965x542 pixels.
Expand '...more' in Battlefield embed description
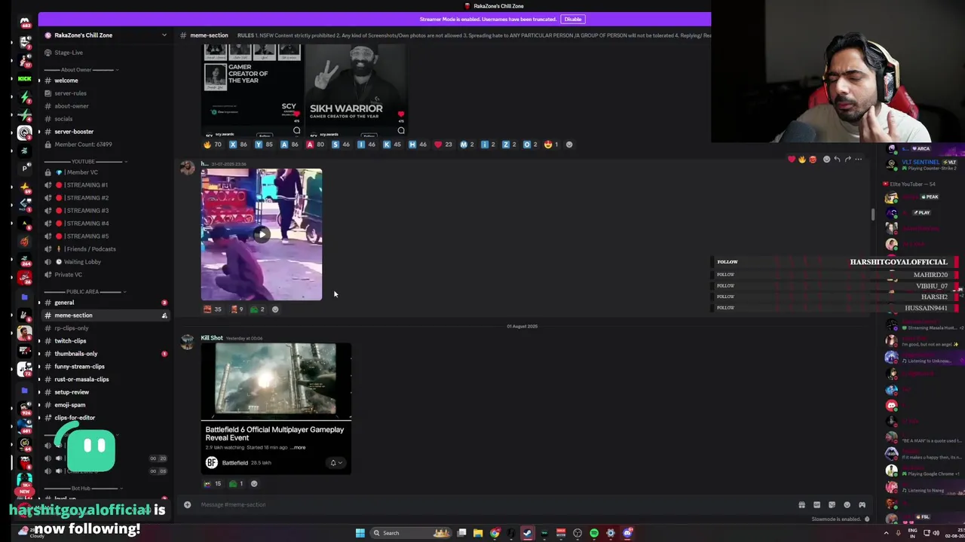point(299,448)
